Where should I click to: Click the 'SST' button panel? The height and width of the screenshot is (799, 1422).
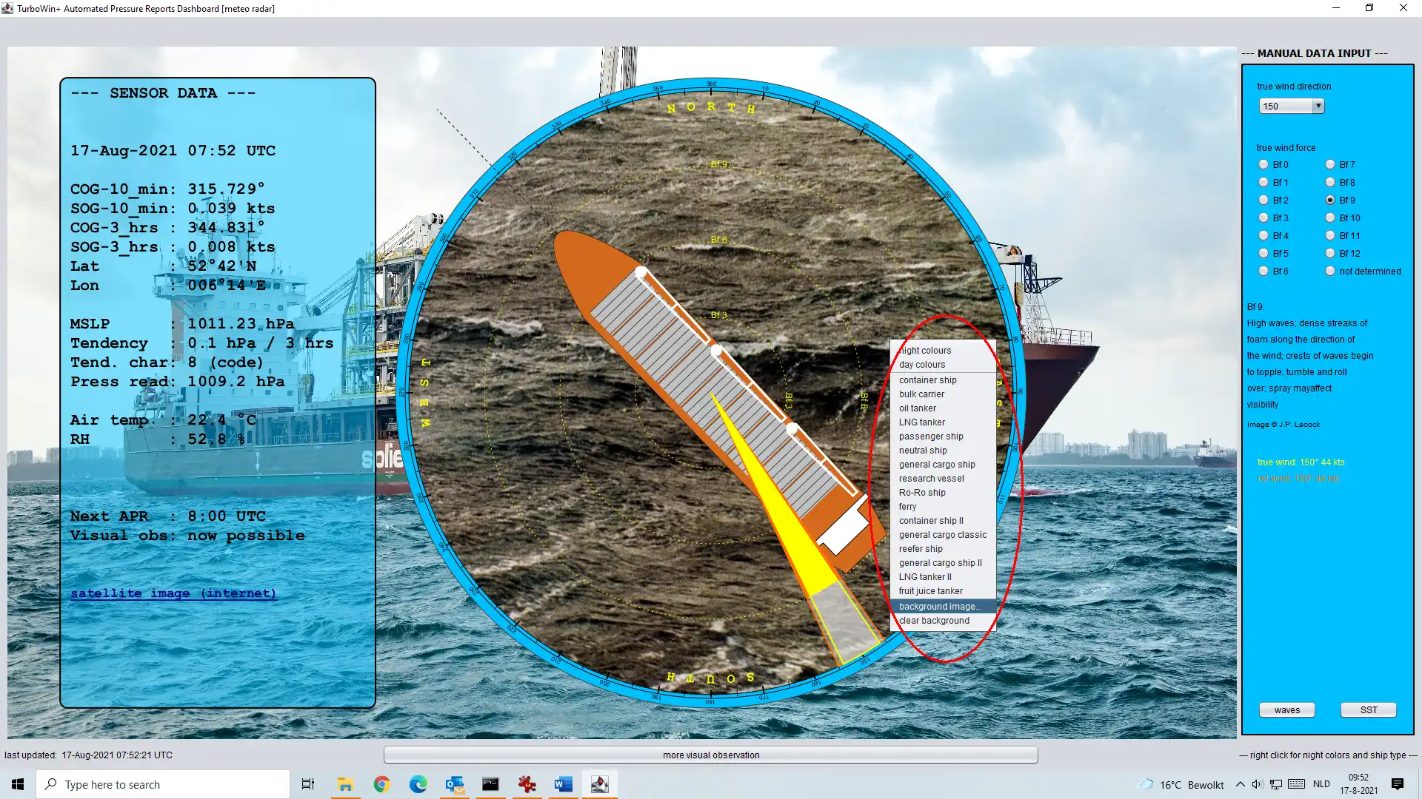coord(1368,709)
